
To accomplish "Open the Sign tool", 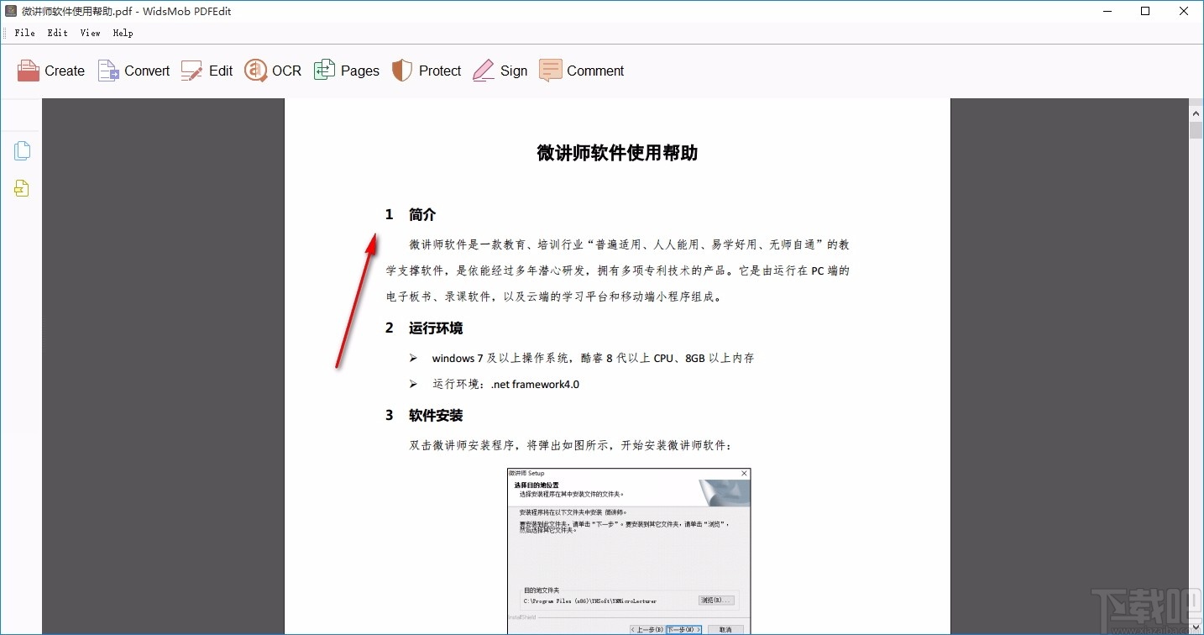I will click(x=500, y=71).
